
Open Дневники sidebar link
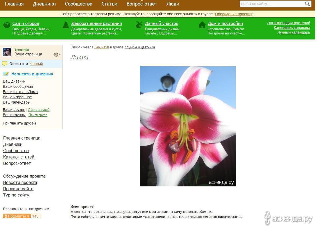(13, 145)
